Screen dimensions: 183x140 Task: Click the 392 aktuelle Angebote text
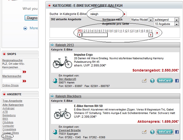click(x=66, y=19)
